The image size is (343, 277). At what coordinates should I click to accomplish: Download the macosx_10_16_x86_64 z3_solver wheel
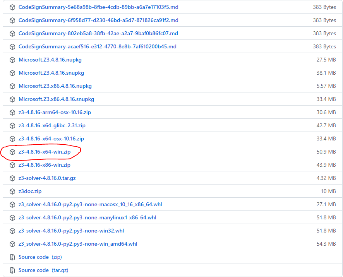[x=90, y=204]
